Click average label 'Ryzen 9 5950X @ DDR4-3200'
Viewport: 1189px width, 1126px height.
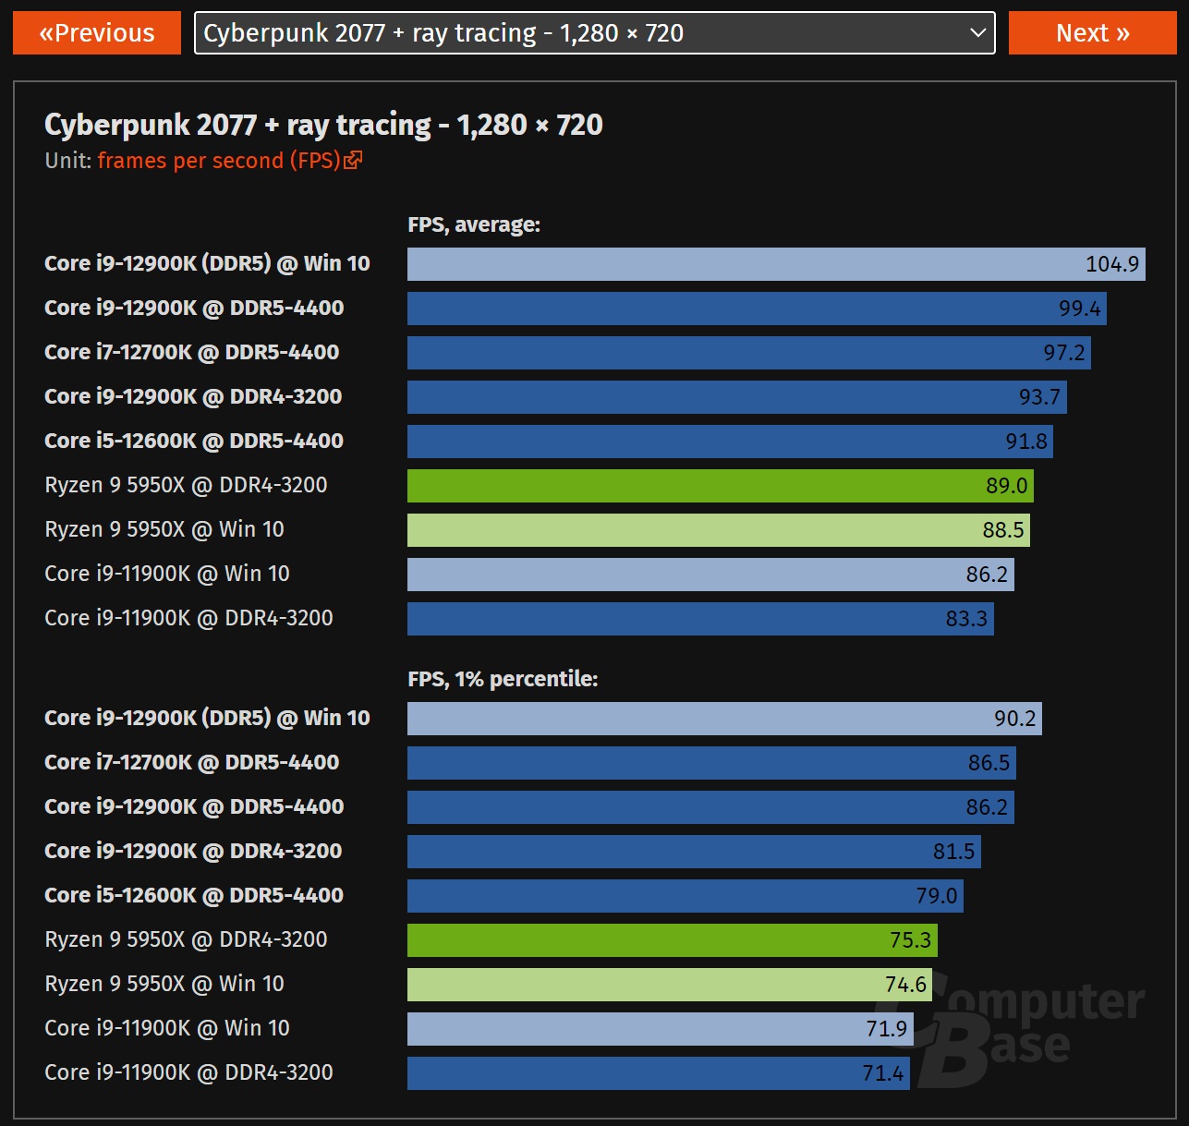pos(186,486)
